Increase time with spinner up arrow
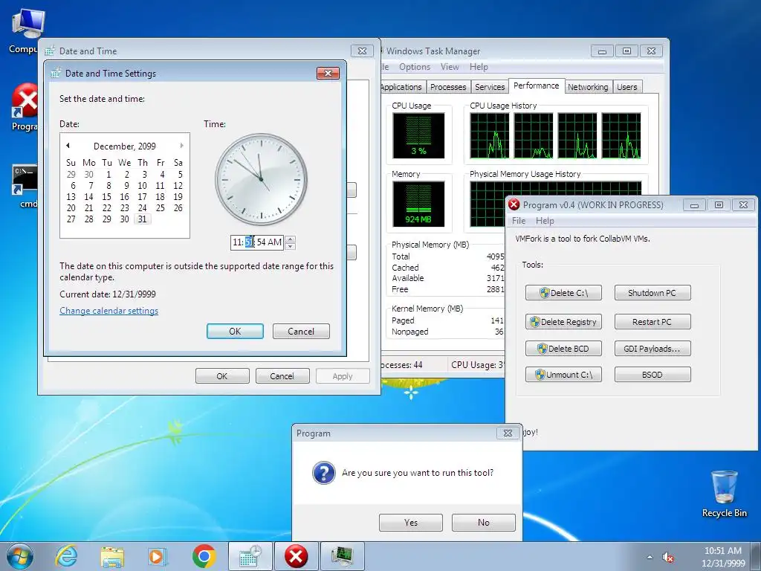The image size is (761, 571). coord(291,239)
